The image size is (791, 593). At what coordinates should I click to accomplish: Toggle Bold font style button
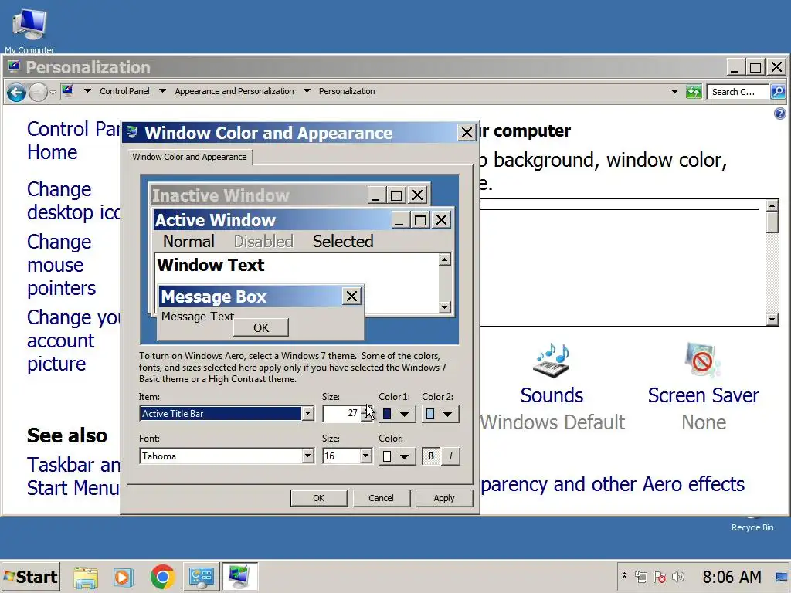[x=431, y=456]
